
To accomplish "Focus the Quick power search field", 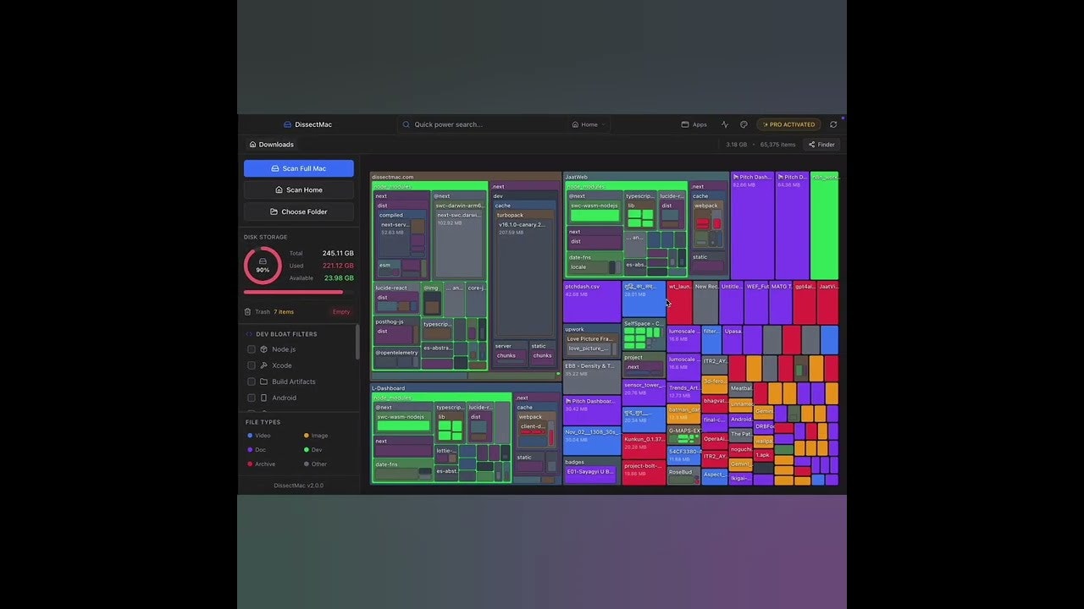I will (x=483, y=124).
